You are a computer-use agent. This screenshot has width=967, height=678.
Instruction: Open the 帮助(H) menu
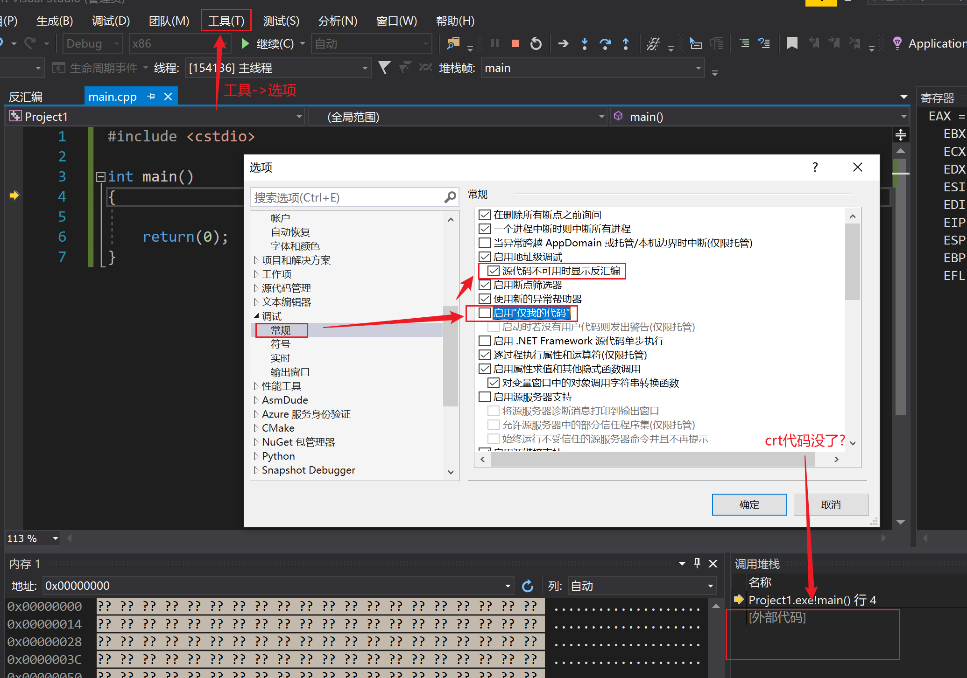pos(455,21)
